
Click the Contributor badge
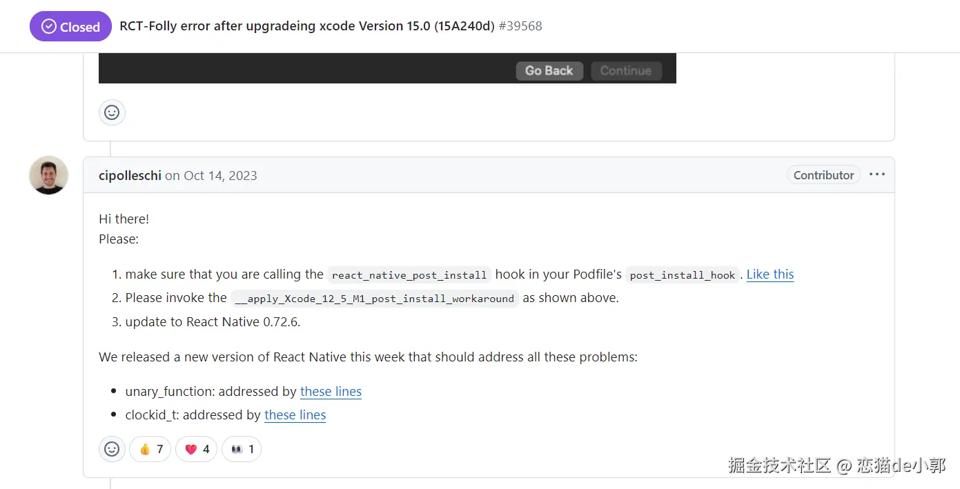pyautogui.click(x=823, y=175)
